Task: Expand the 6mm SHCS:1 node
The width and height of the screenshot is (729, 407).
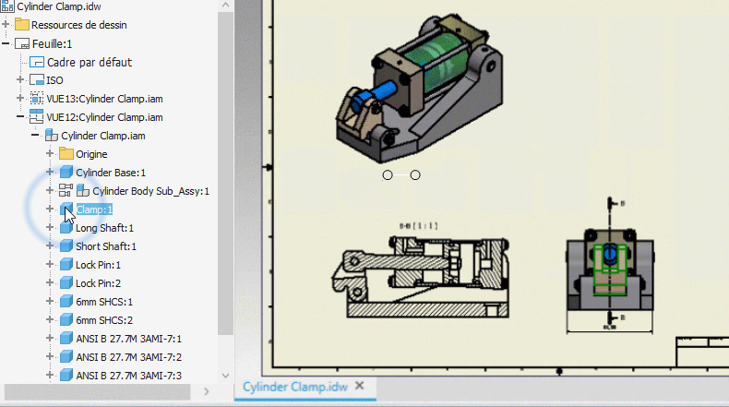Action: [50, 301]
